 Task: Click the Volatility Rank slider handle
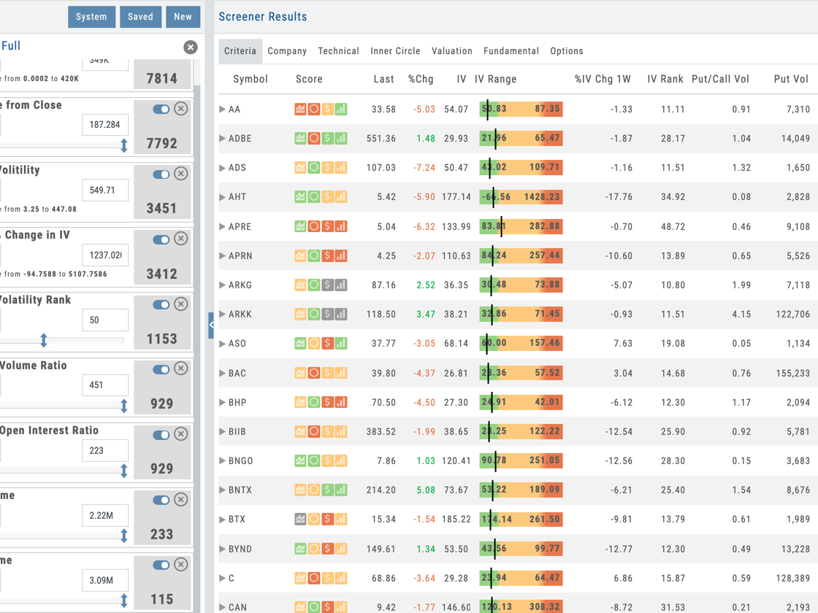44,340
